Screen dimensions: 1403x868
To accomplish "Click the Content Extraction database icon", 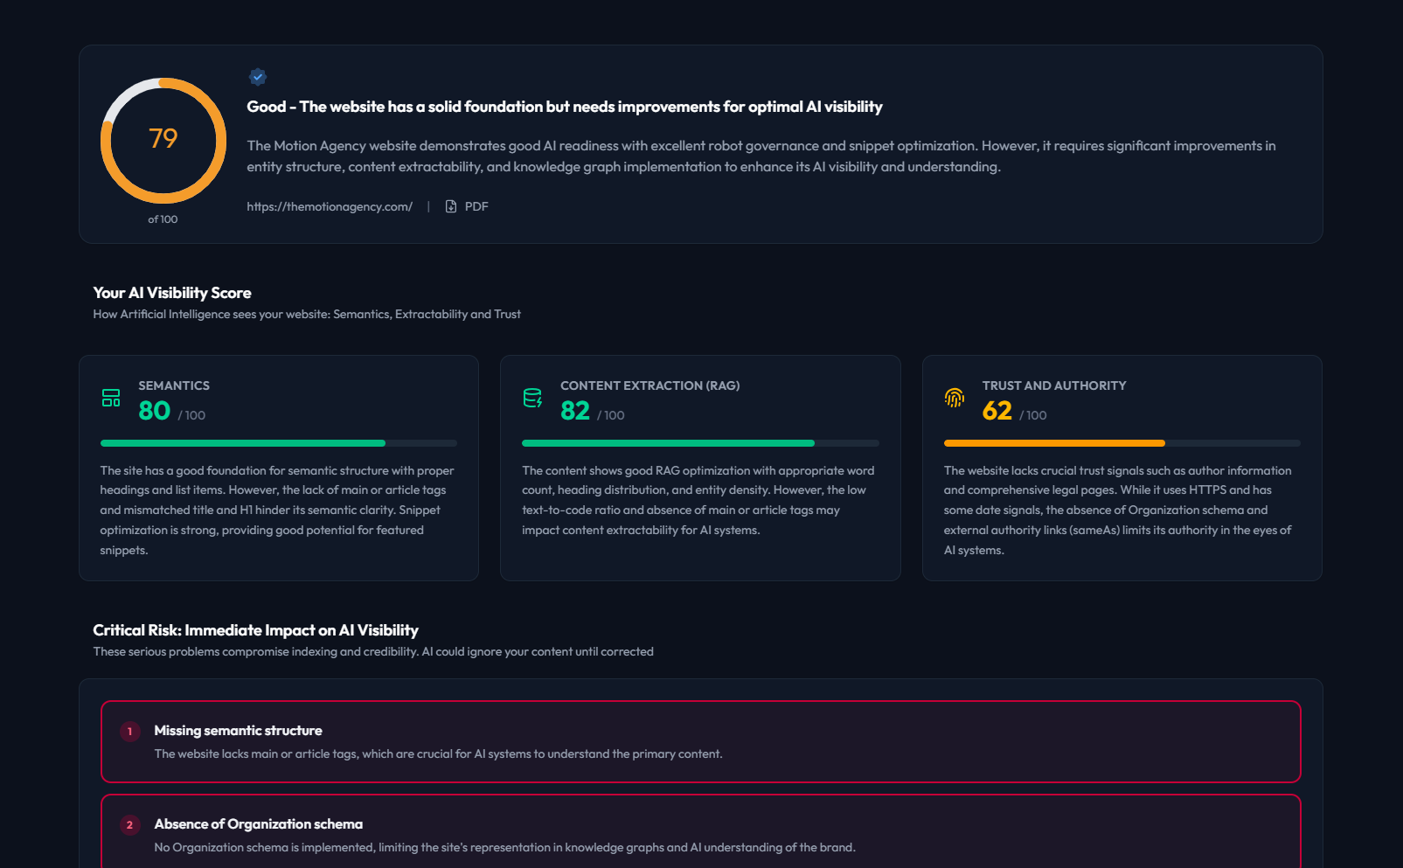I will [x=532, y=399].
